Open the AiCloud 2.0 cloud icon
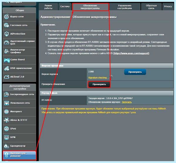 pos(6,77)
